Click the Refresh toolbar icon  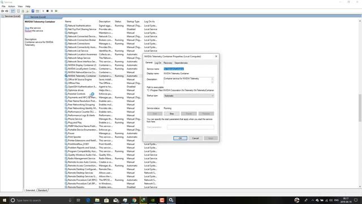coord(23,11)
